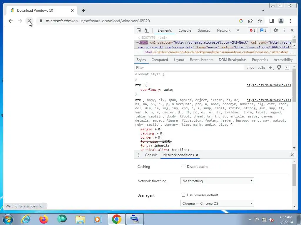Click the overflow-y auto value
301x225 pixels.
169,90
